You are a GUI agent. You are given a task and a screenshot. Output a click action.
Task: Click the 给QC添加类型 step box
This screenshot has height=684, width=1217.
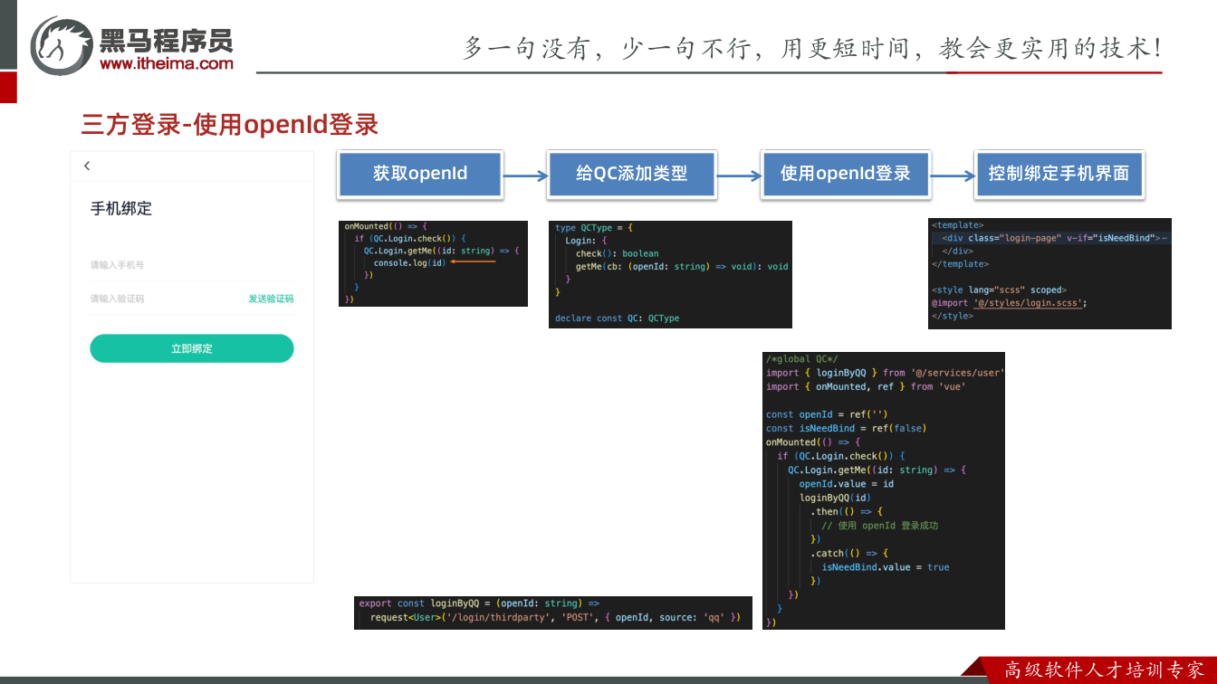[x=632, y=174]
